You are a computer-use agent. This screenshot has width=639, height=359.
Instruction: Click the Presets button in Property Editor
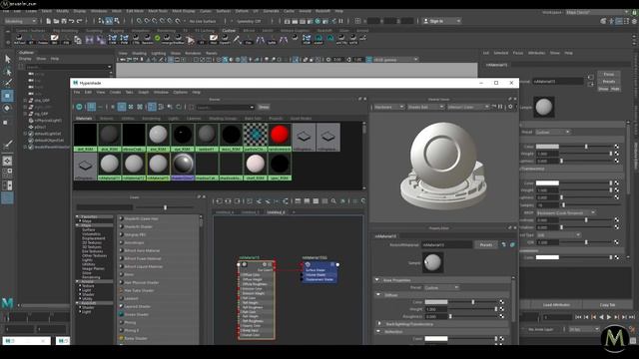(x=486, y=244)
